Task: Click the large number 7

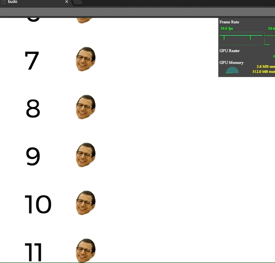Action: [x=32, y=60]
